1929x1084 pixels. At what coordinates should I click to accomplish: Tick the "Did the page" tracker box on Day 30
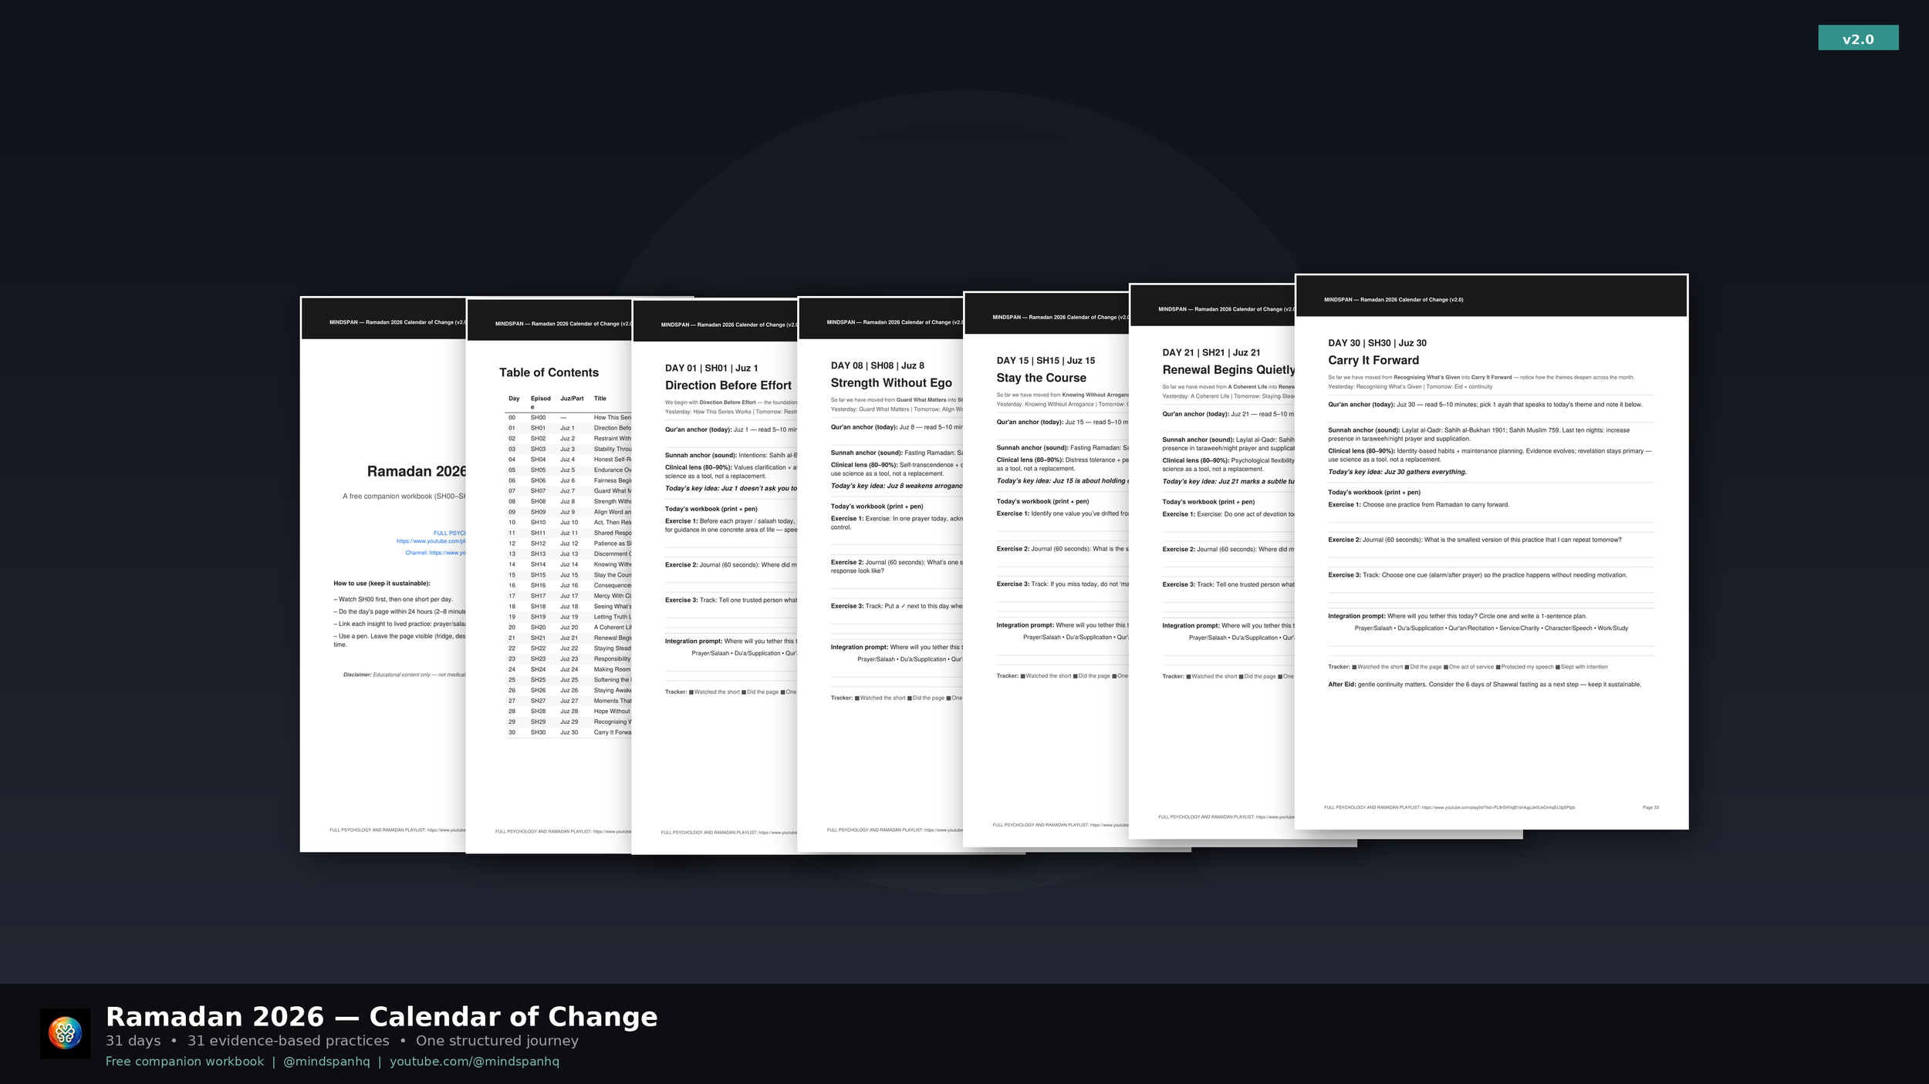point(1407,667)
